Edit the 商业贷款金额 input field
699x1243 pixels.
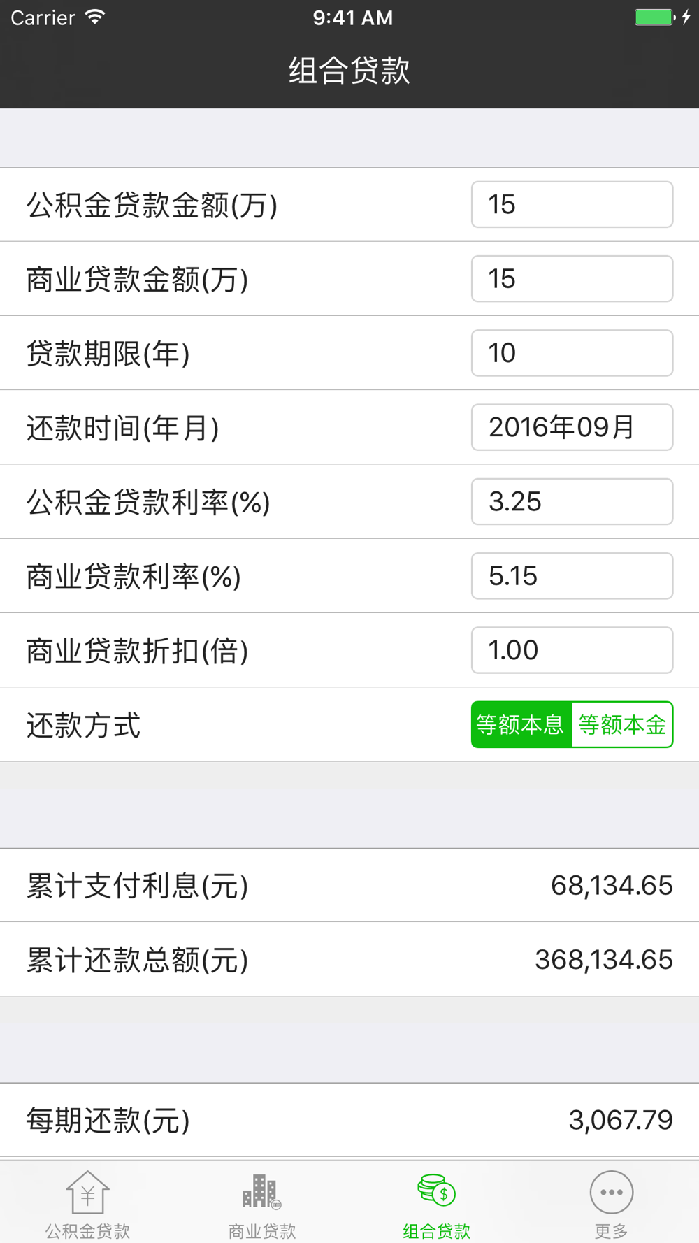[x=572, y=279]
